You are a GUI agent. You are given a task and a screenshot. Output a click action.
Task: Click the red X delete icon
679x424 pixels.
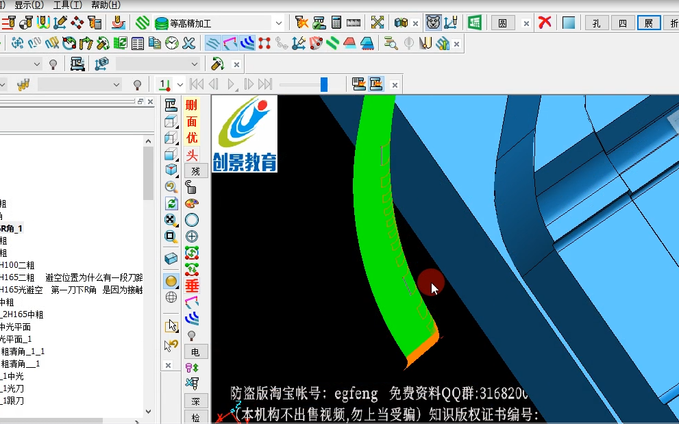(545, 23)
